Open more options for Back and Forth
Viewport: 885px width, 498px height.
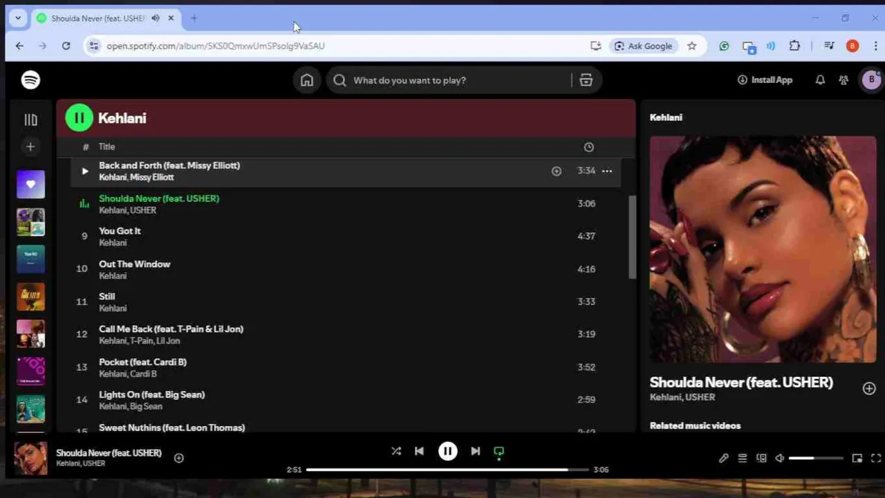pyautogui.click(x=607, y=171)
